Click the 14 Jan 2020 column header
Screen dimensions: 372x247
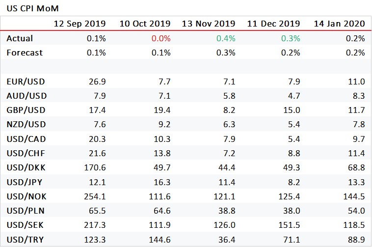pyautogui.click(x=339, y=24)
